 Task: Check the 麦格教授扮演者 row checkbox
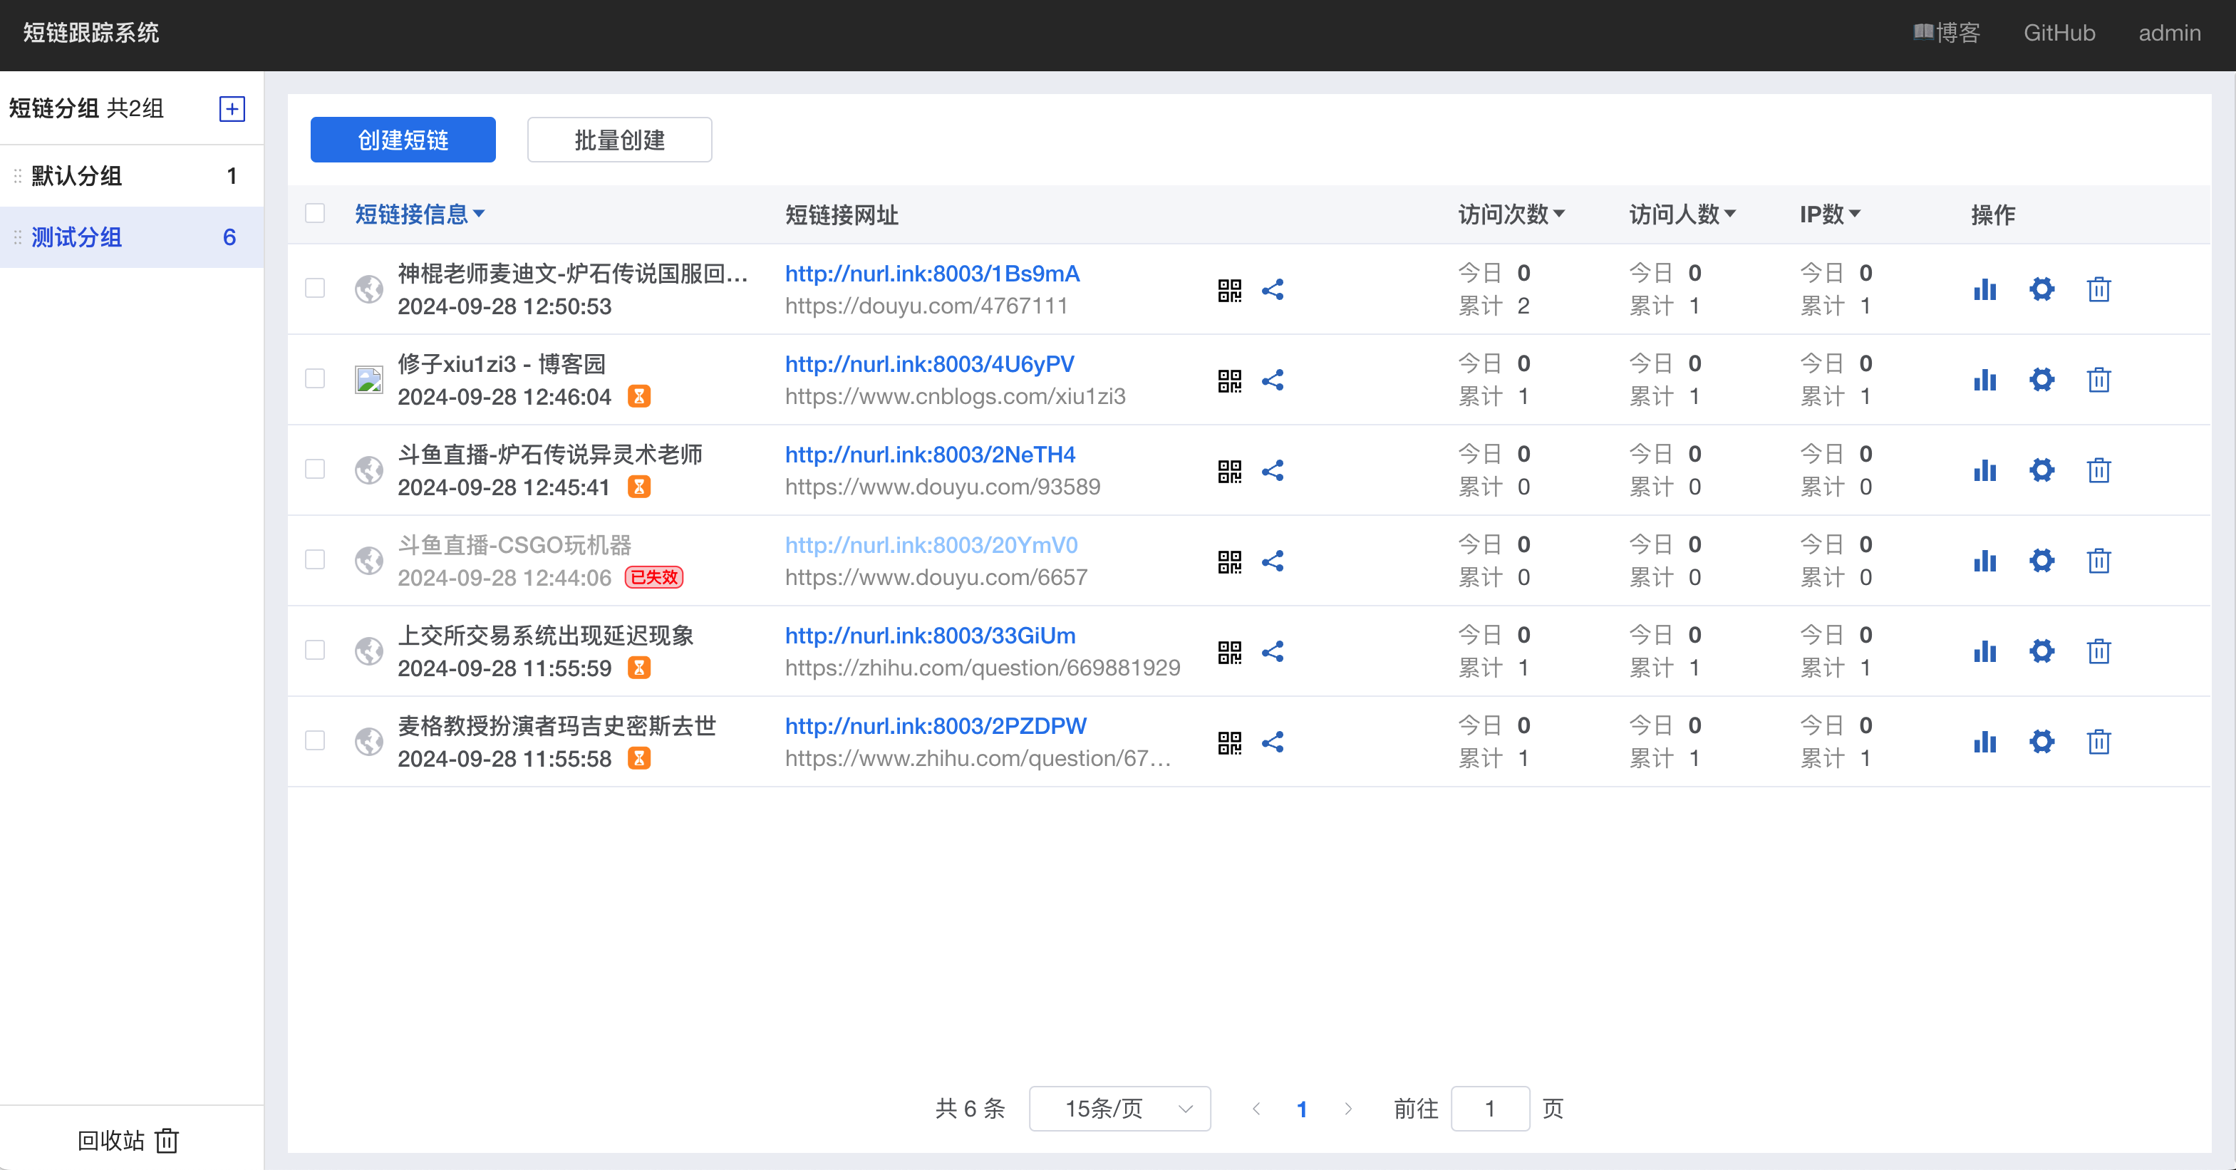tap(315, 740)
